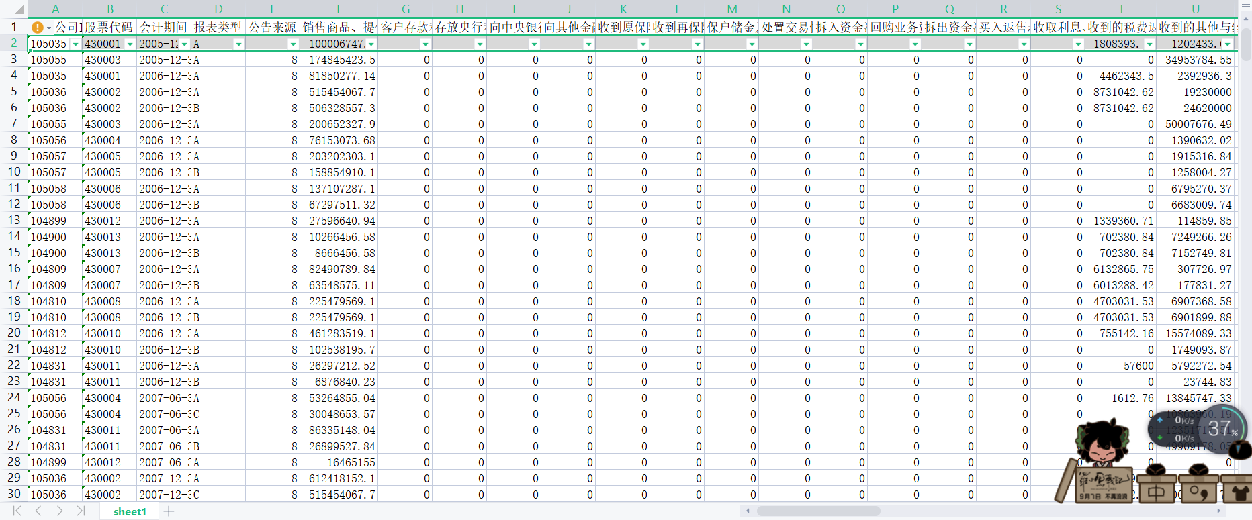Image resolution: width=1252 pixels, height=520 pixels.
Task: Jump to the last sheet with the navigation arrow
Action: coord(81,511)
